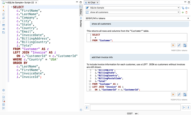Click the circular sync icon below Builder tab

click(x=81, y=110)
